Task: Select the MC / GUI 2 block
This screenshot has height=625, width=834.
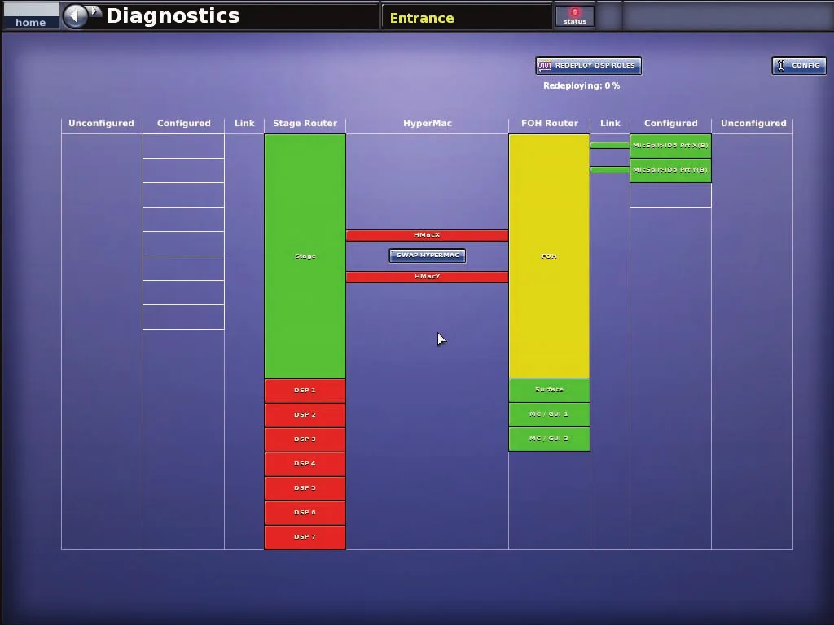Action: click(x=549, y=439)
